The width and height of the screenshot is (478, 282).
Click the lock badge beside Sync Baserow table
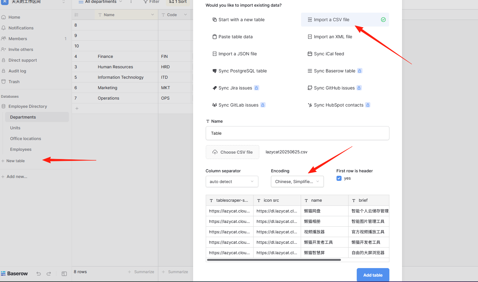[x=360, y=71]
